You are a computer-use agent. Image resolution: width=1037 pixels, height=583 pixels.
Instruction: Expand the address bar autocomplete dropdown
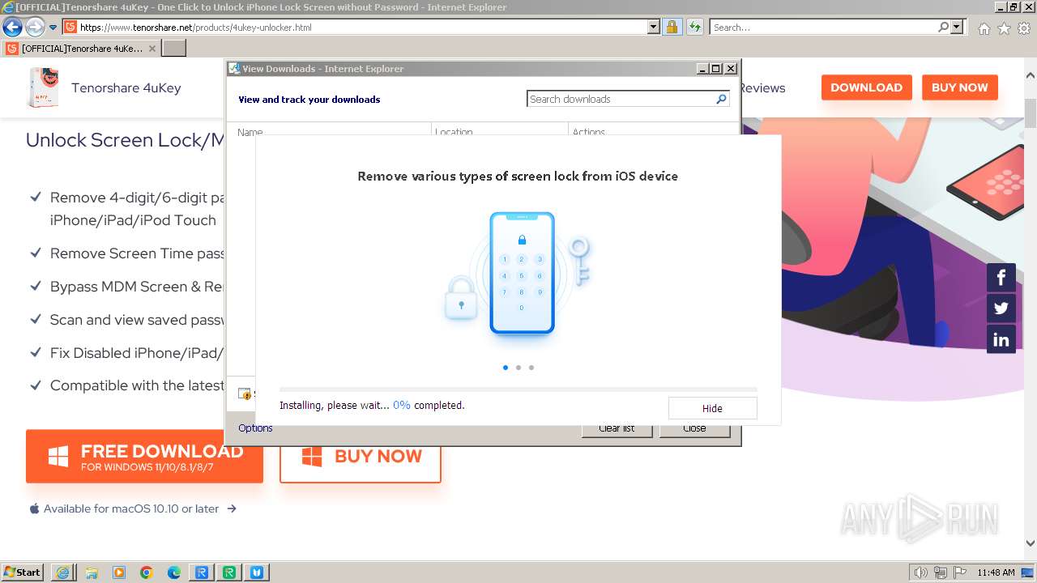coord(654,27)
